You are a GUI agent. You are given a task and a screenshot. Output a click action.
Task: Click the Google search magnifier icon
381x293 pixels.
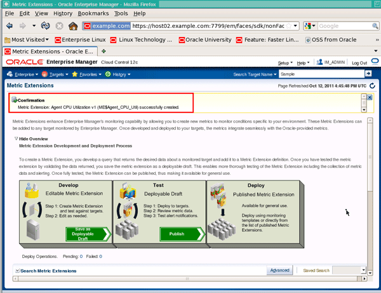point(375,26)
